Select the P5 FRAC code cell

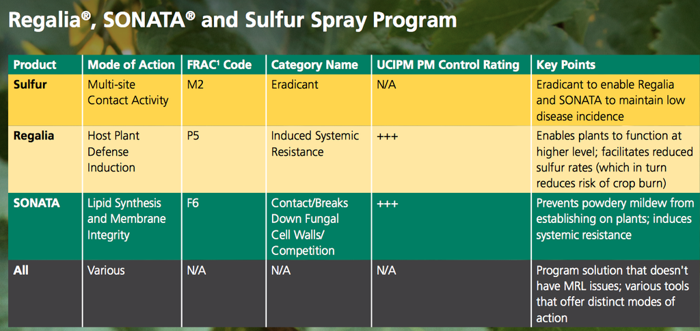tap(193, 136)
